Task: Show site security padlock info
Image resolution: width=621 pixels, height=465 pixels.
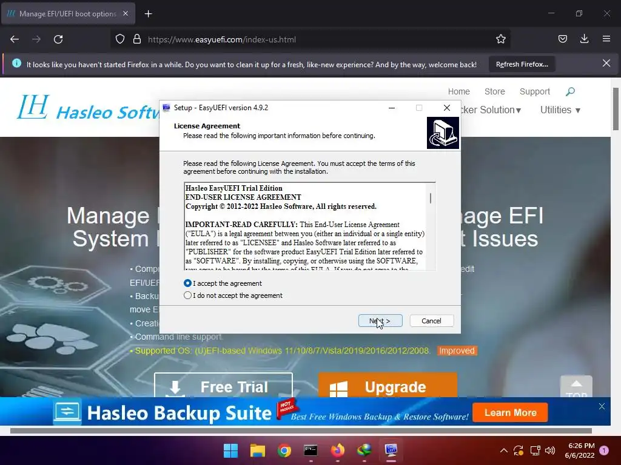Action: tap(137, 39)
